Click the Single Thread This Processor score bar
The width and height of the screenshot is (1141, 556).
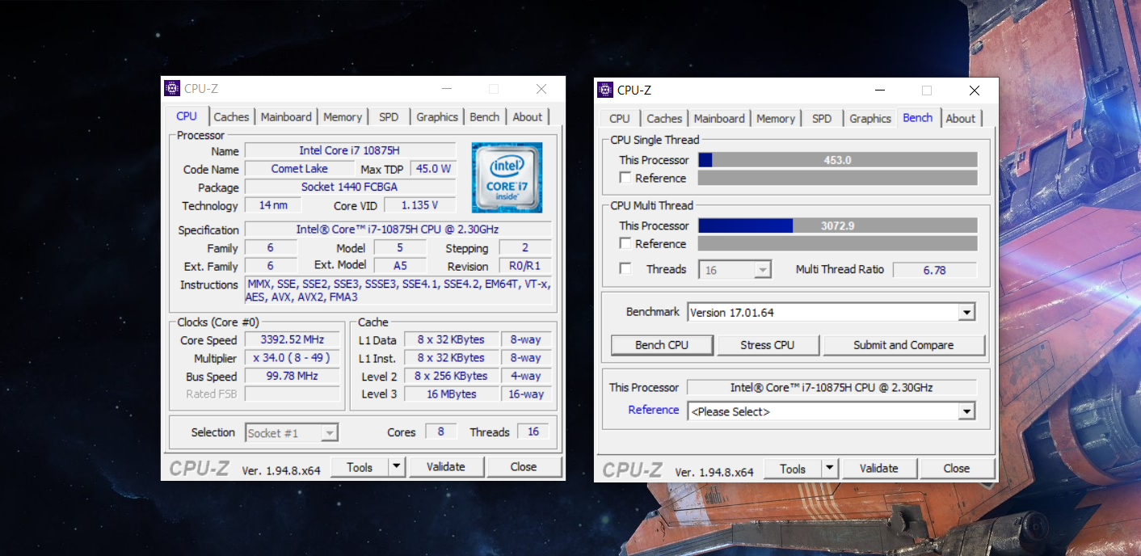[838, 160]
